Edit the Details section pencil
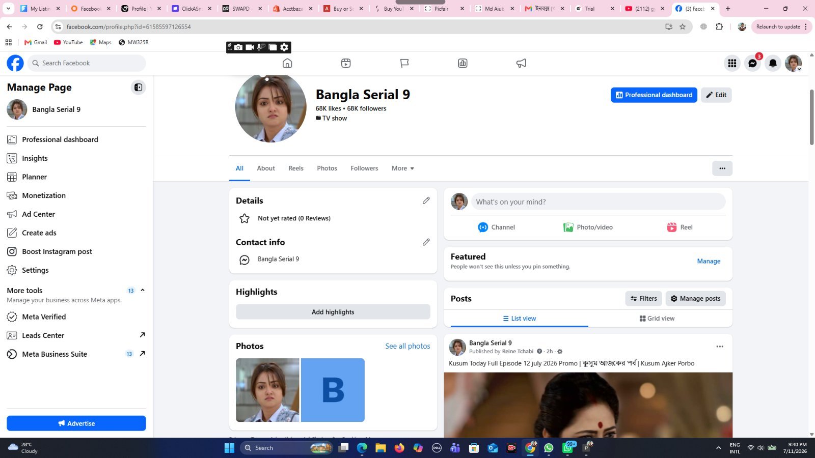Screen dimensions: 815x458 pyautogui.click(x=426, y=201)
